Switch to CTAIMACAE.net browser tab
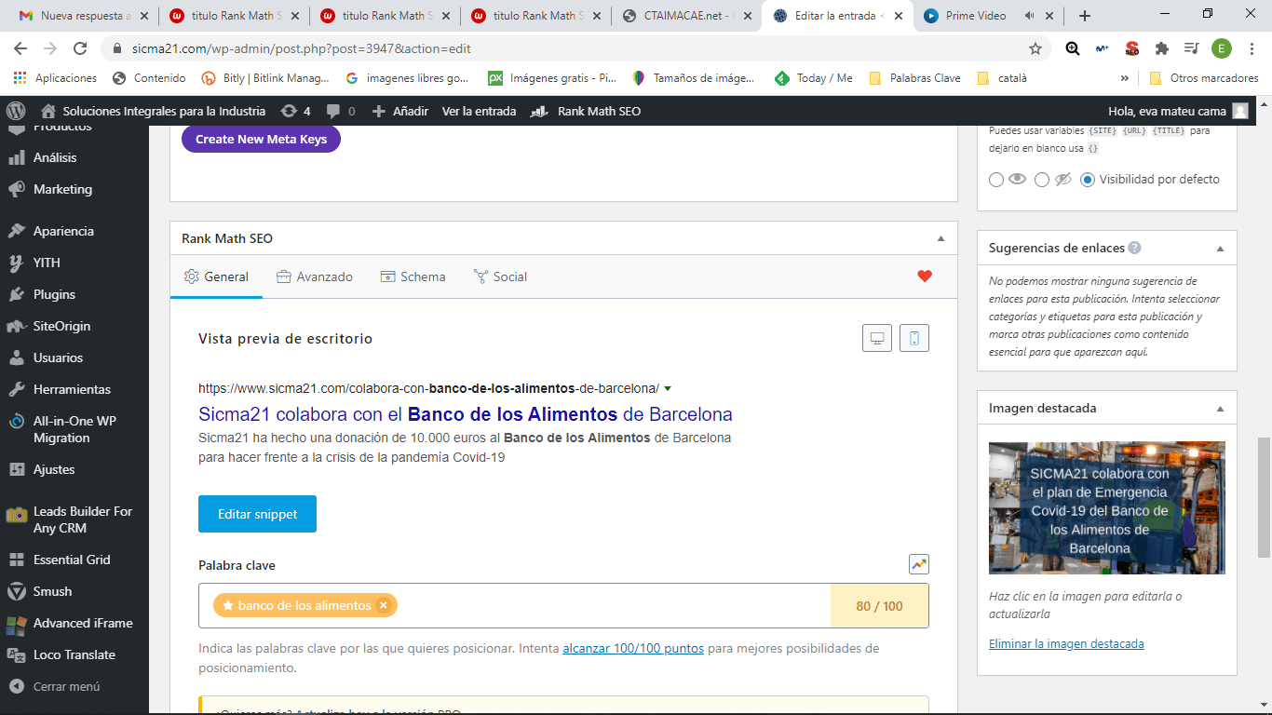The width and height of the screenshot is (1272, 715). (686, 16)
